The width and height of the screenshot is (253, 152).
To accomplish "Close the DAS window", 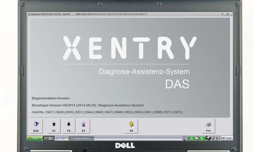I will 231,14.
